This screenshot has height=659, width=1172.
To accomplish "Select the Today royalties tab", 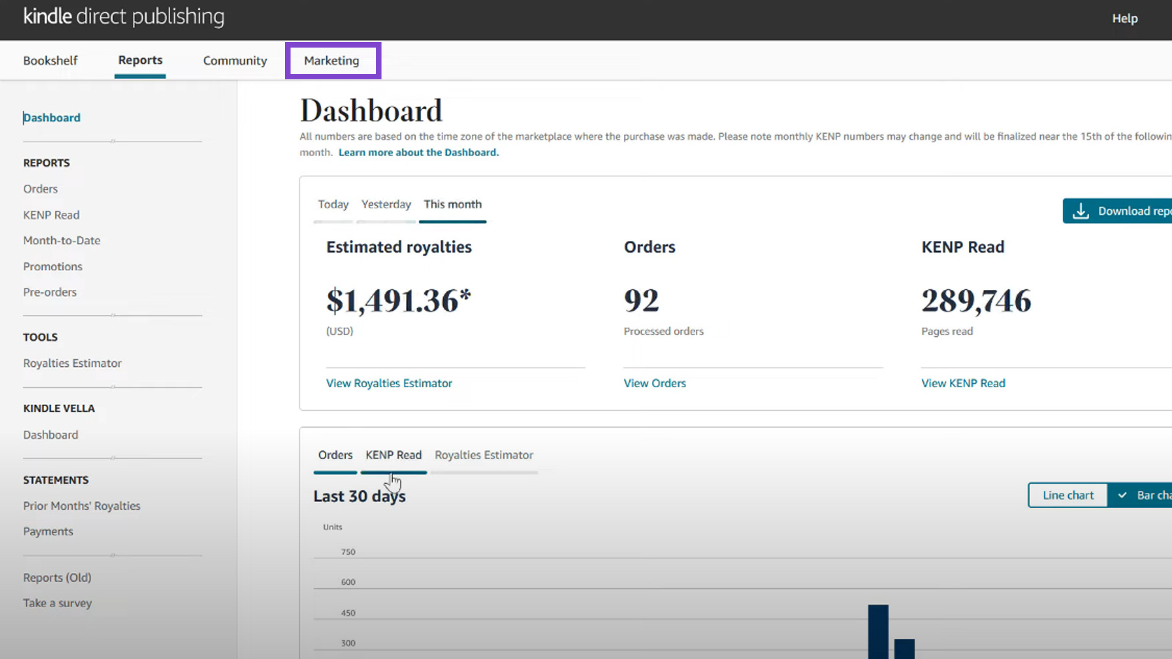I will tap(333, 204).
